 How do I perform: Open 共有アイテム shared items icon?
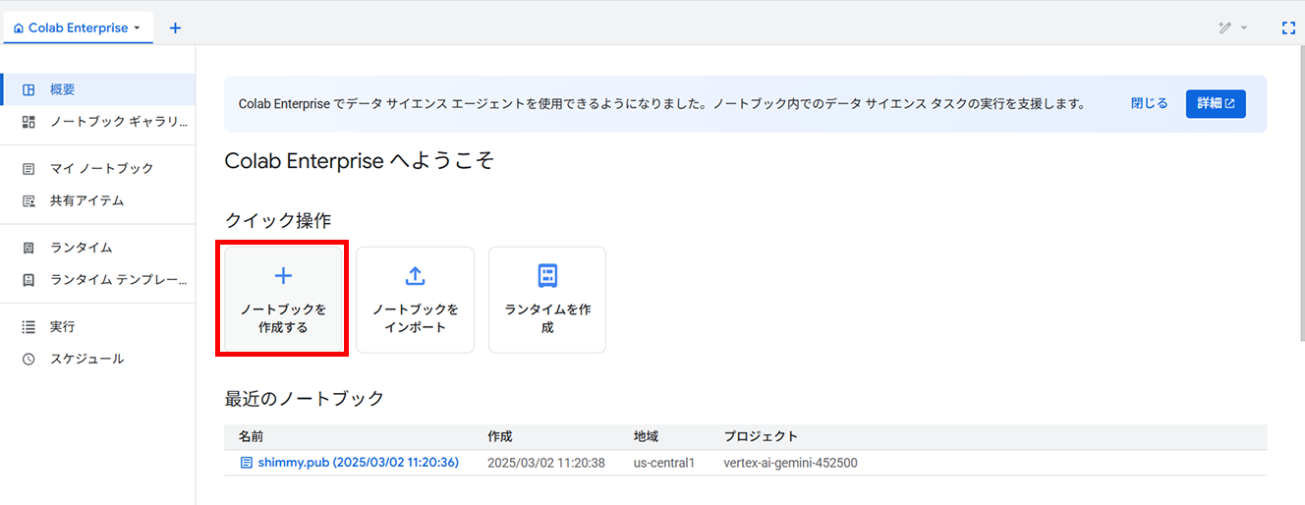point(28,200)
